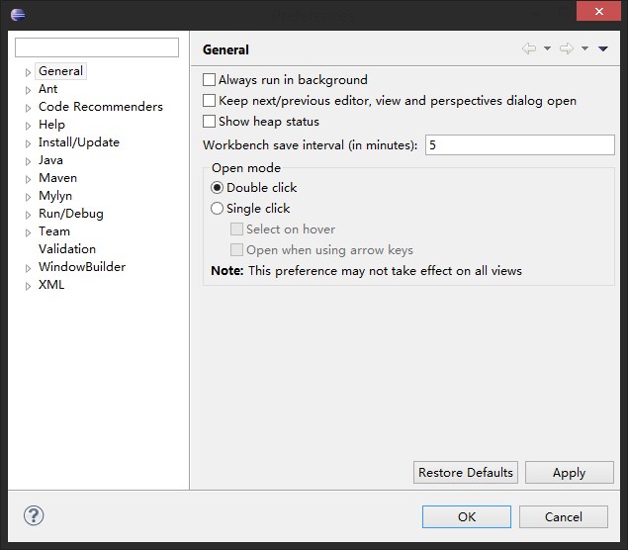Click the Workbench save interval field
This screenshot has width=628, height=550.
[519, 145]
